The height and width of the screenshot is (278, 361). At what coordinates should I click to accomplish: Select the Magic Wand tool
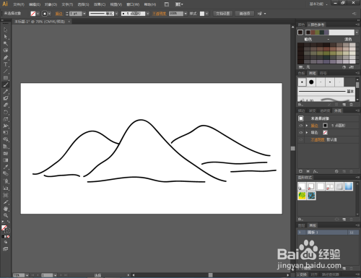(x=6, y=43)
